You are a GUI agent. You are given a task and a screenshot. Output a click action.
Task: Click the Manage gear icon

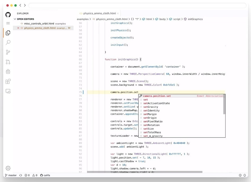[x=8, y=168]
